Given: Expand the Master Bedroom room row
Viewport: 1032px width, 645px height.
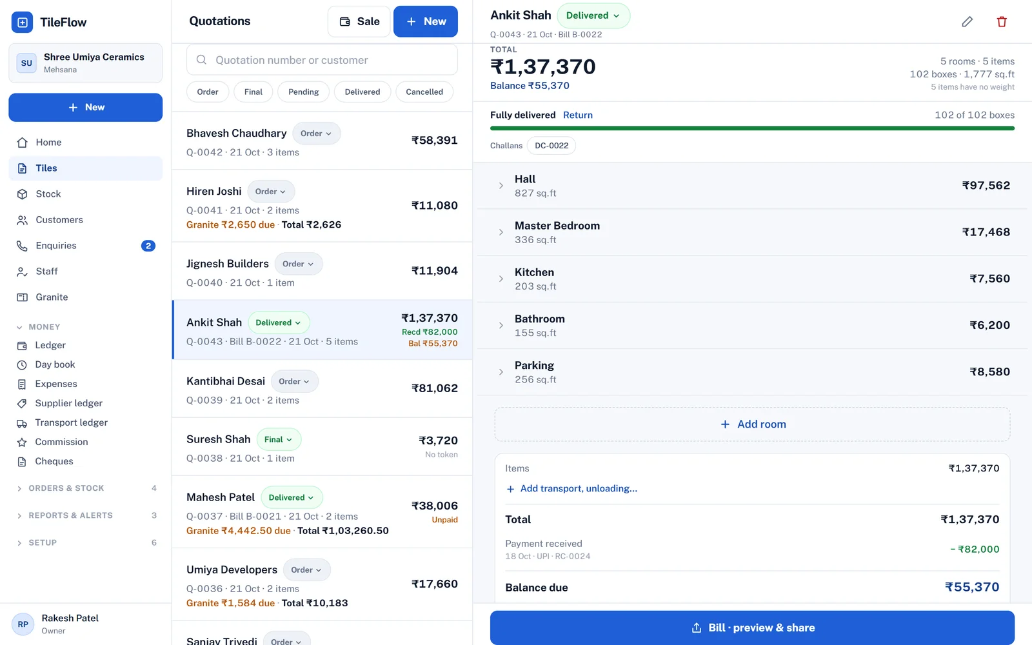Looking at the screenshot, I should [x=752, y=232].
